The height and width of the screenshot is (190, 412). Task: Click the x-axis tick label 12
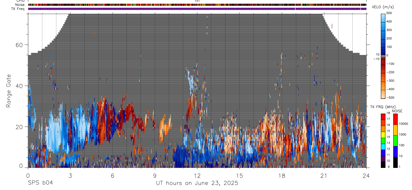pos(197,175)
